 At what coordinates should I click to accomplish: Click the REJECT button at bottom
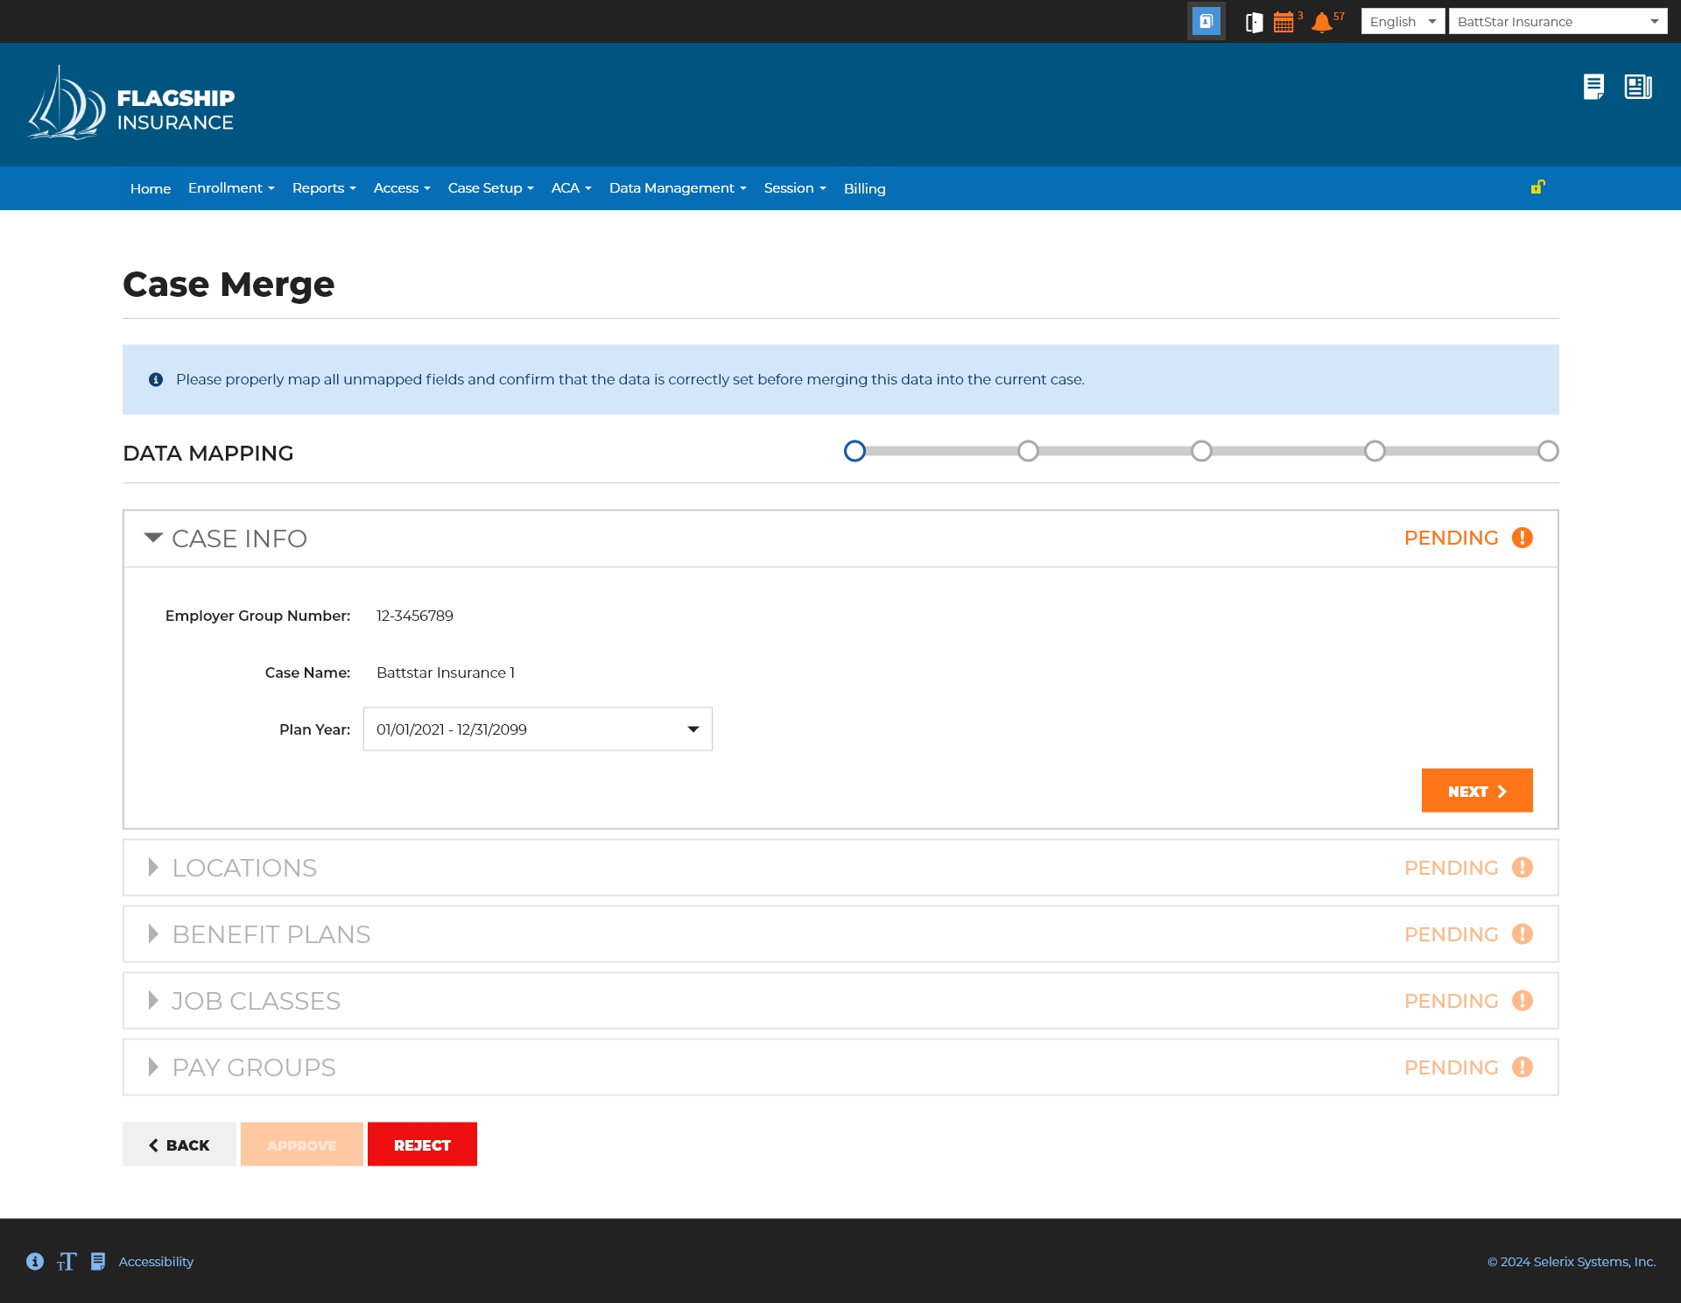tap(423, 1145)
